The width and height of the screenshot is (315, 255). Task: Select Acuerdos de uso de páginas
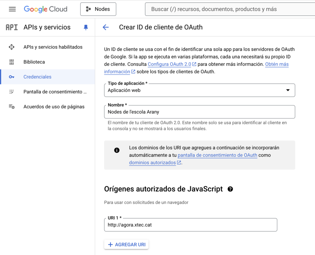54,107
